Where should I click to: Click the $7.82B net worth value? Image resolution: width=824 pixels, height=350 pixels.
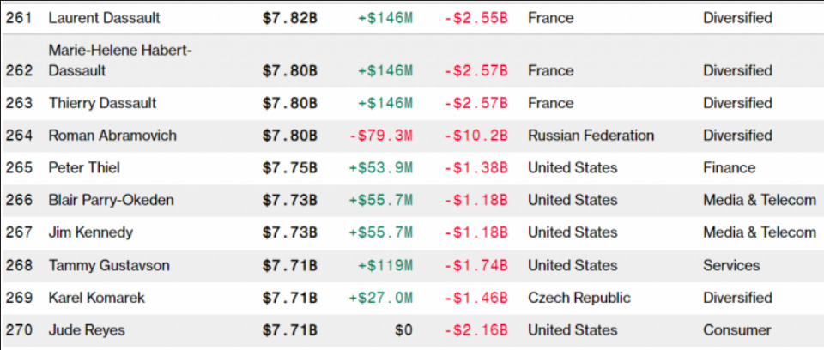point(290,17)
